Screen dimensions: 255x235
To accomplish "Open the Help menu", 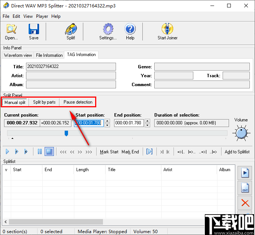I will [x=56, y=16].
